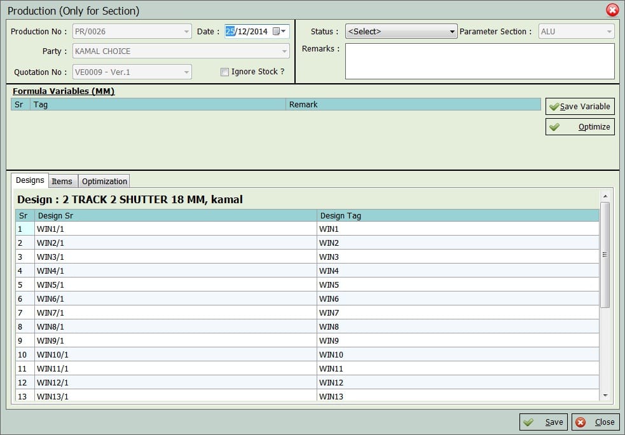Click the dropdown arrow beside Quotation No
Screen dimensions: 625x435
(x=185, y=72)
